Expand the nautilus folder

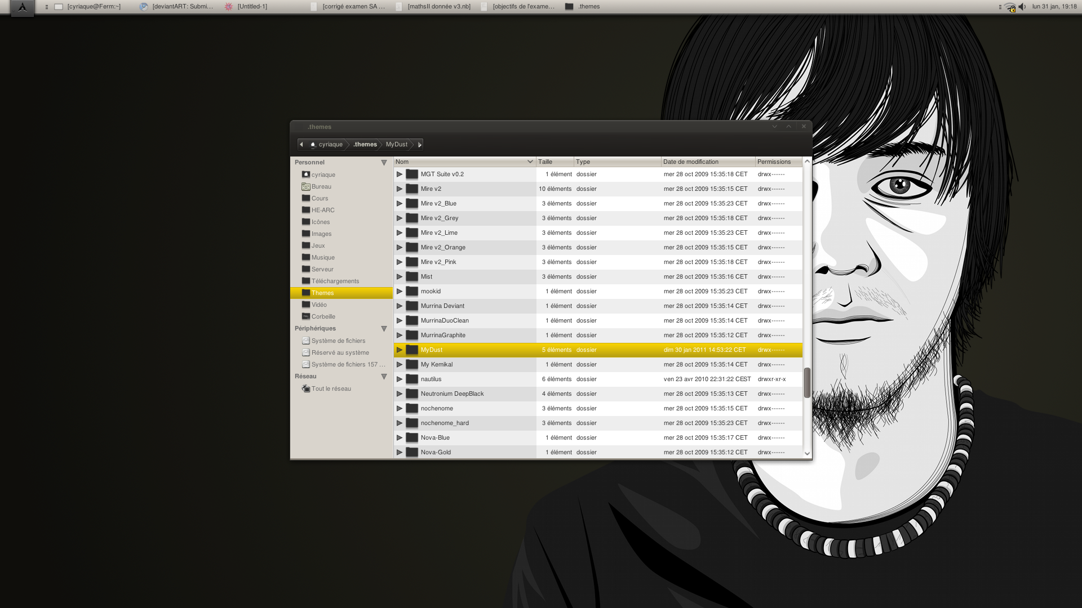click(x=400, y=379)
